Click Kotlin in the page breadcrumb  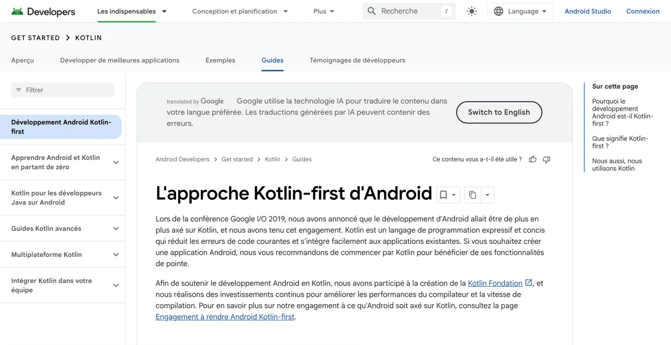point(273,159)
